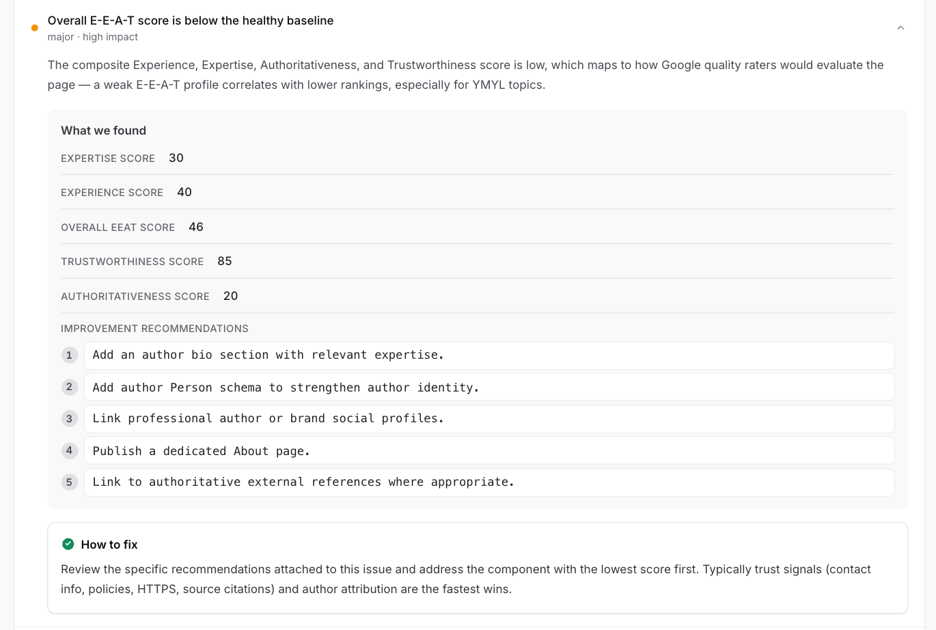Click the Trustworthiness Score row
936x630 pixels.
pos(478,261)
